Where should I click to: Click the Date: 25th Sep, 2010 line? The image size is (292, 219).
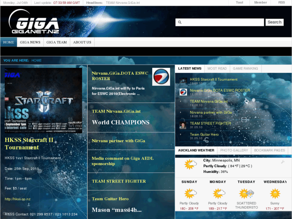point(22,169)
